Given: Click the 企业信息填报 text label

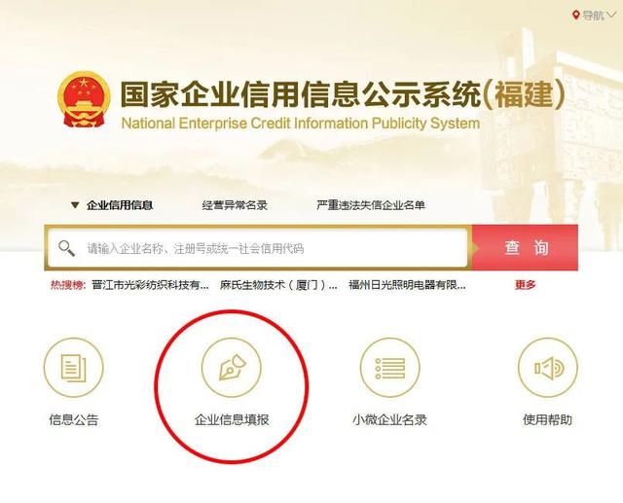Looking at the screenshot, I should [x=232, y=419].
